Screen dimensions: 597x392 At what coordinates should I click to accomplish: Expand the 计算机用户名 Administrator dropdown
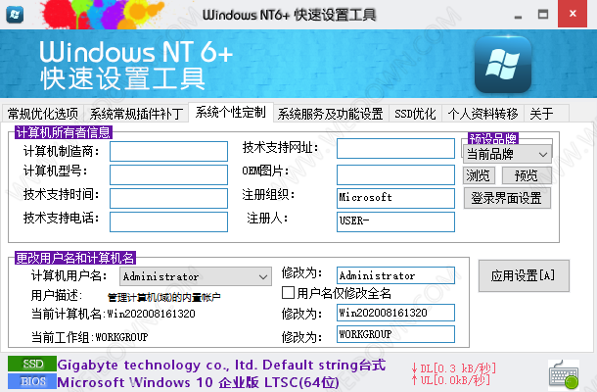196,276
